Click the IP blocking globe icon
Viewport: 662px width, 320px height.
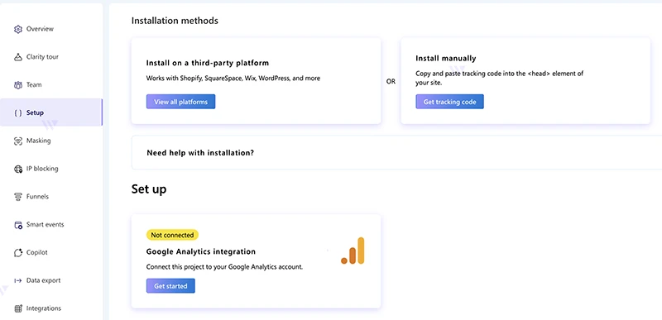[17, 169]
